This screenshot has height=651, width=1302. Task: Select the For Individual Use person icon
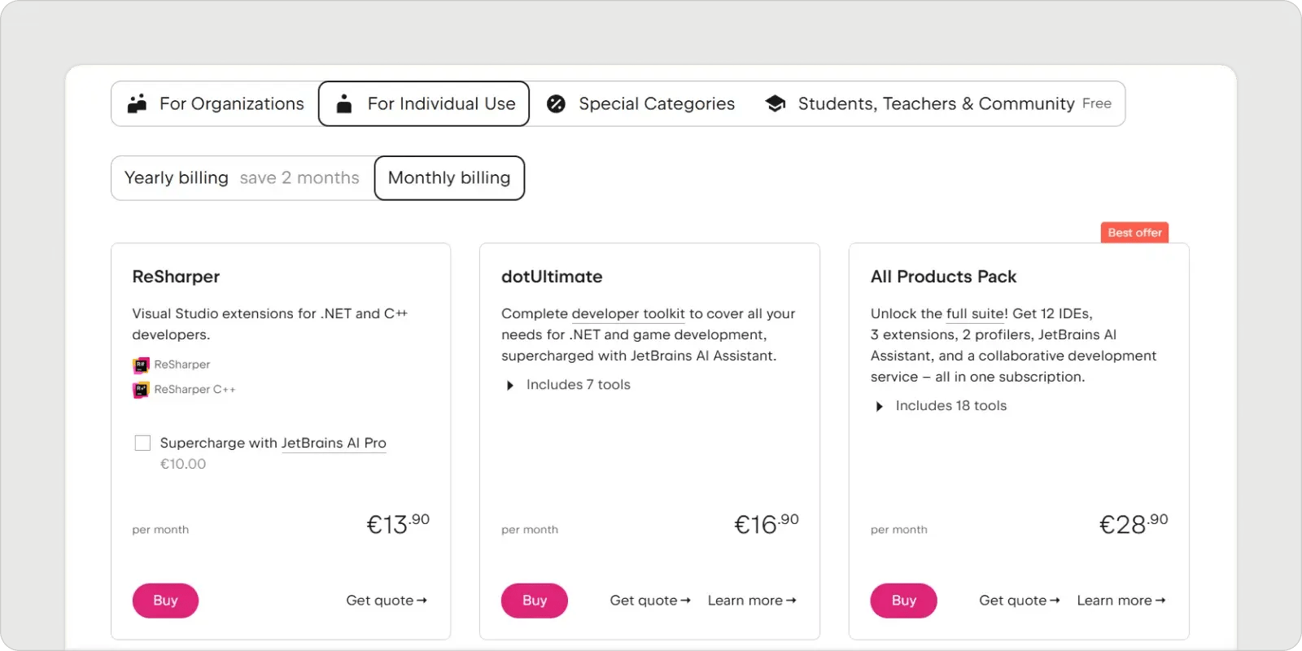[344, 103]
